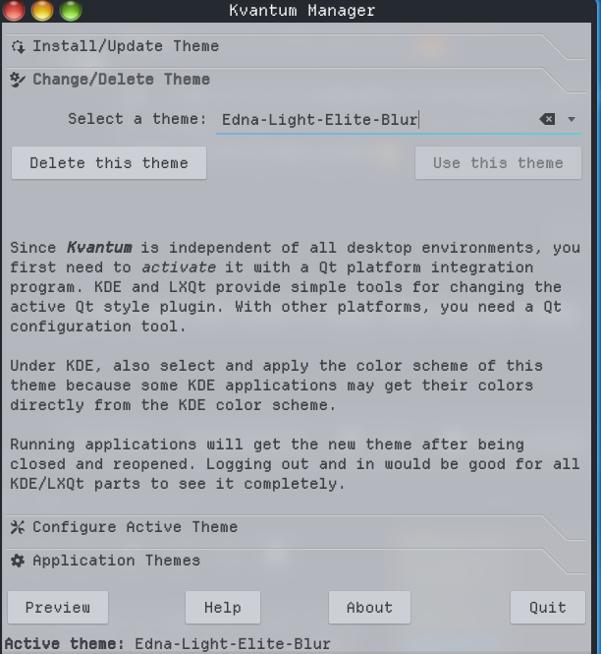
Task: Click the Change/Delete Theme brush icon
Action: click(x=18, y=80)
